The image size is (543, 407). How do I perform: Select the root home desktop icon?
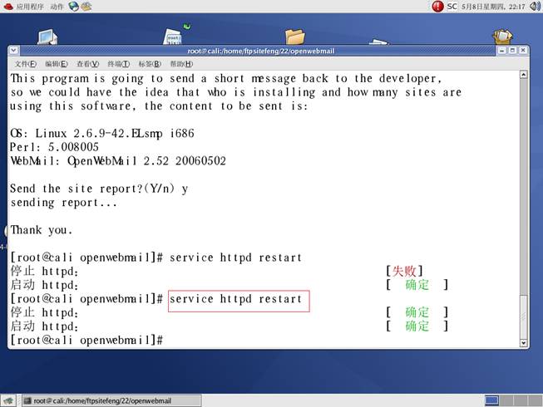pyautogui.click(x=173, y=37)
